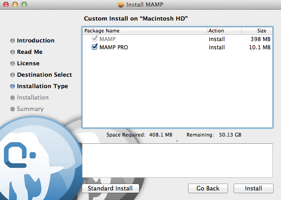Viewport: 281px width, 200px height.
Task: Click the Introduction step in sidebar
Action: click(36, 41)
